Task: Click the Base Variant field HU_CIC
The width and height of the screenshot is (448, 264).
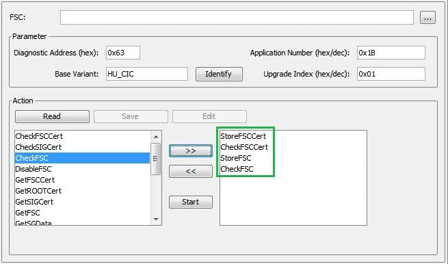Action: 147,74
